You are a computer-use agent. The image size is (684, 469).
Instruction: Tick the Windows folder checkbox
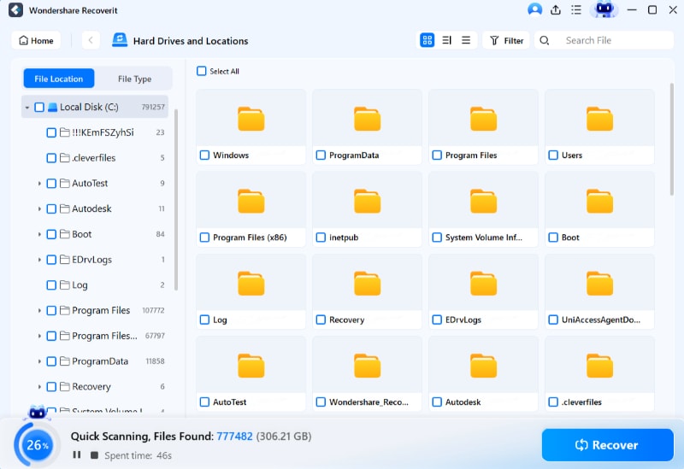pos(204,155)
